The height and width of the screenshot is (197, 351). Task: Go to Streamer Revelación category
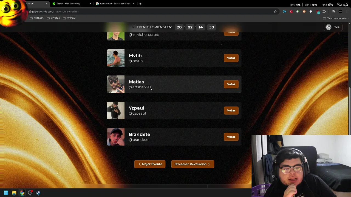[x=193, y=164]
